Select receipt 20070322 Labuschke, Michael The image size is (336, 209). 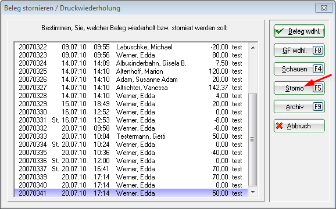(131, 47)
